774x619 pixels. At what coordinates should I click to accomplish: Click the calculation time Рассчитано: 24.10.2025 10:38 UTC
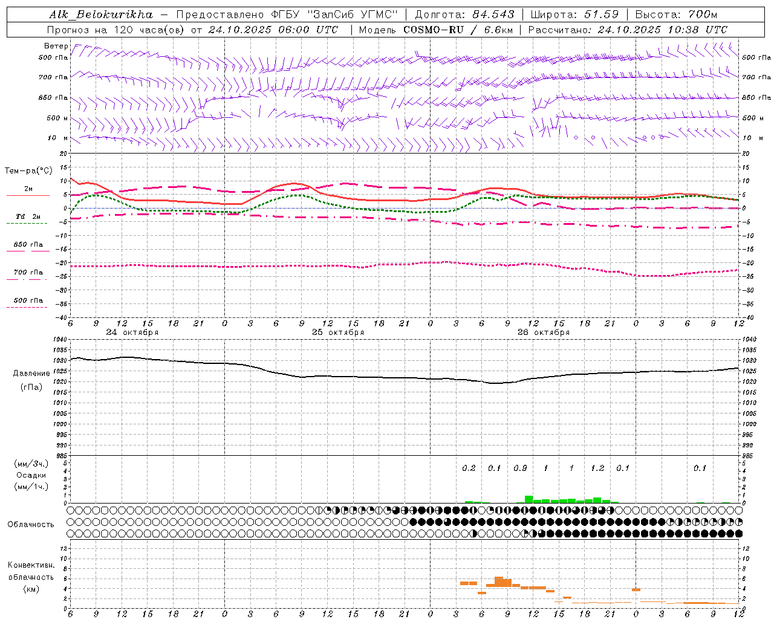[628, 30]
